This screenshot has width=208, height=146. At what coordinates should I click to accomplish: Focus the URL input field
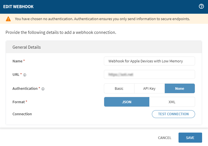click(149, 75)
